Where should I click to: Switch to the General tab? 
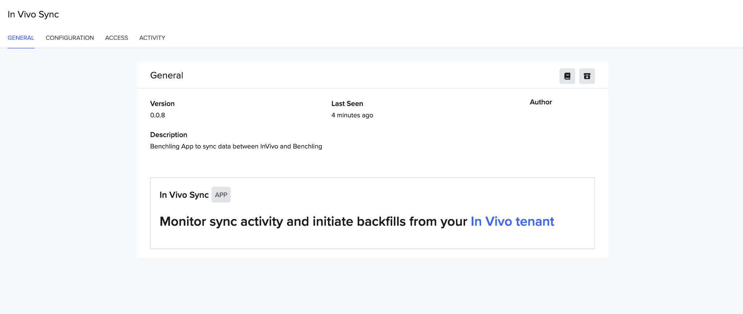point(21,38)
